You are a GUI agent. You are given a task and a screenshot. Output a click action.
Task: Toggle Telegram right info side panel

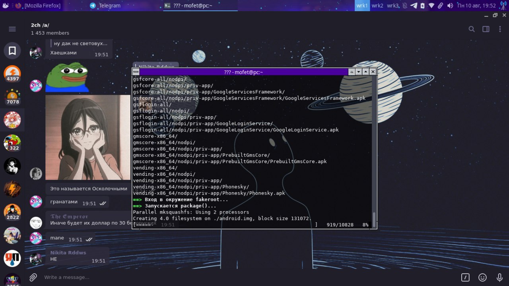point(486,29)
